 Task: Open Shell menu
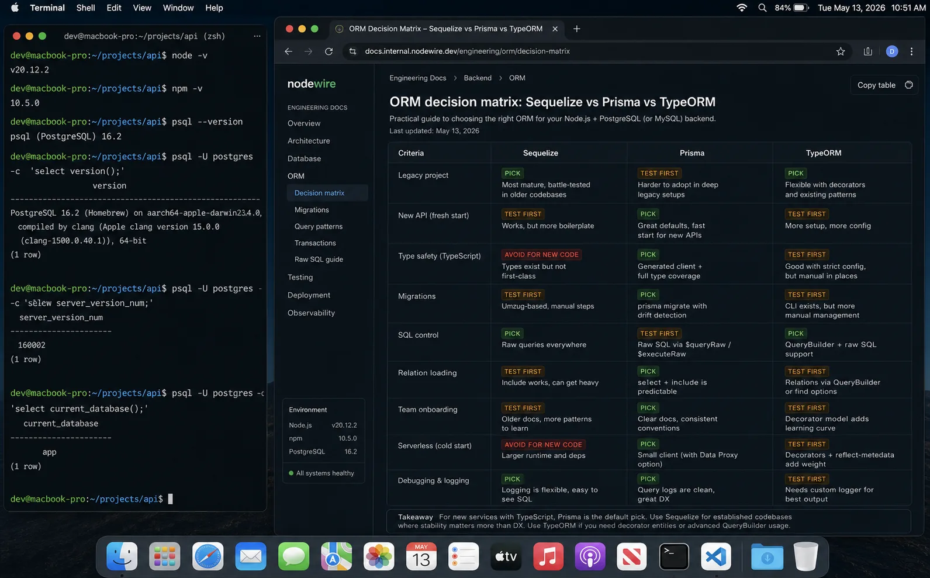tap(85, 8)
